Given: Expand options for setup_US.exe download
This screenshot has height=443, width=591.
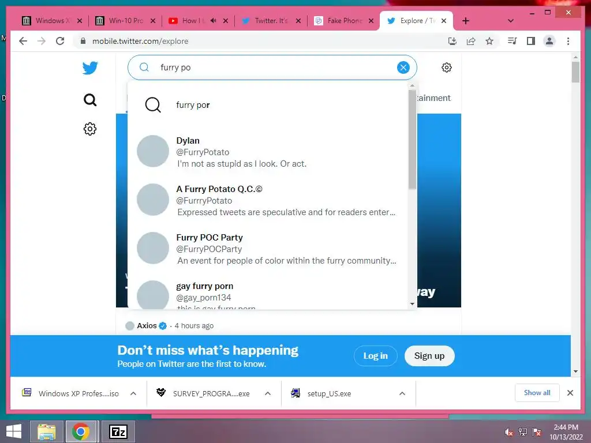Looking at the screenshot, I should [x=402, y=393].
